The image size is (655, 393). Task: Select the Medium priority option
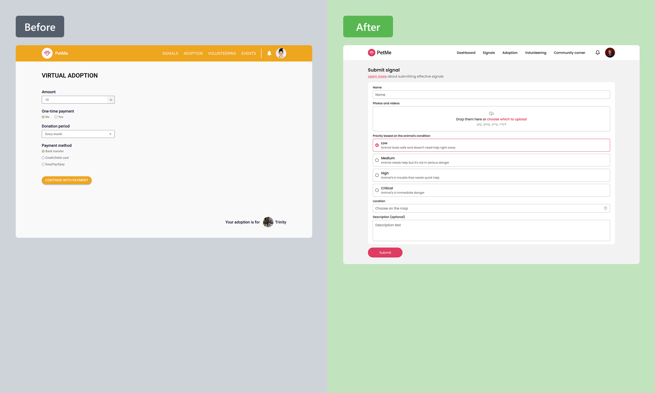pos(377,160)
